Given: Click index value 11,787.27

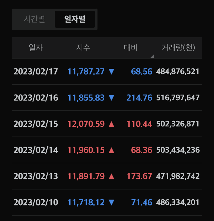Looking at the screenshot, I should coord(86,72).
